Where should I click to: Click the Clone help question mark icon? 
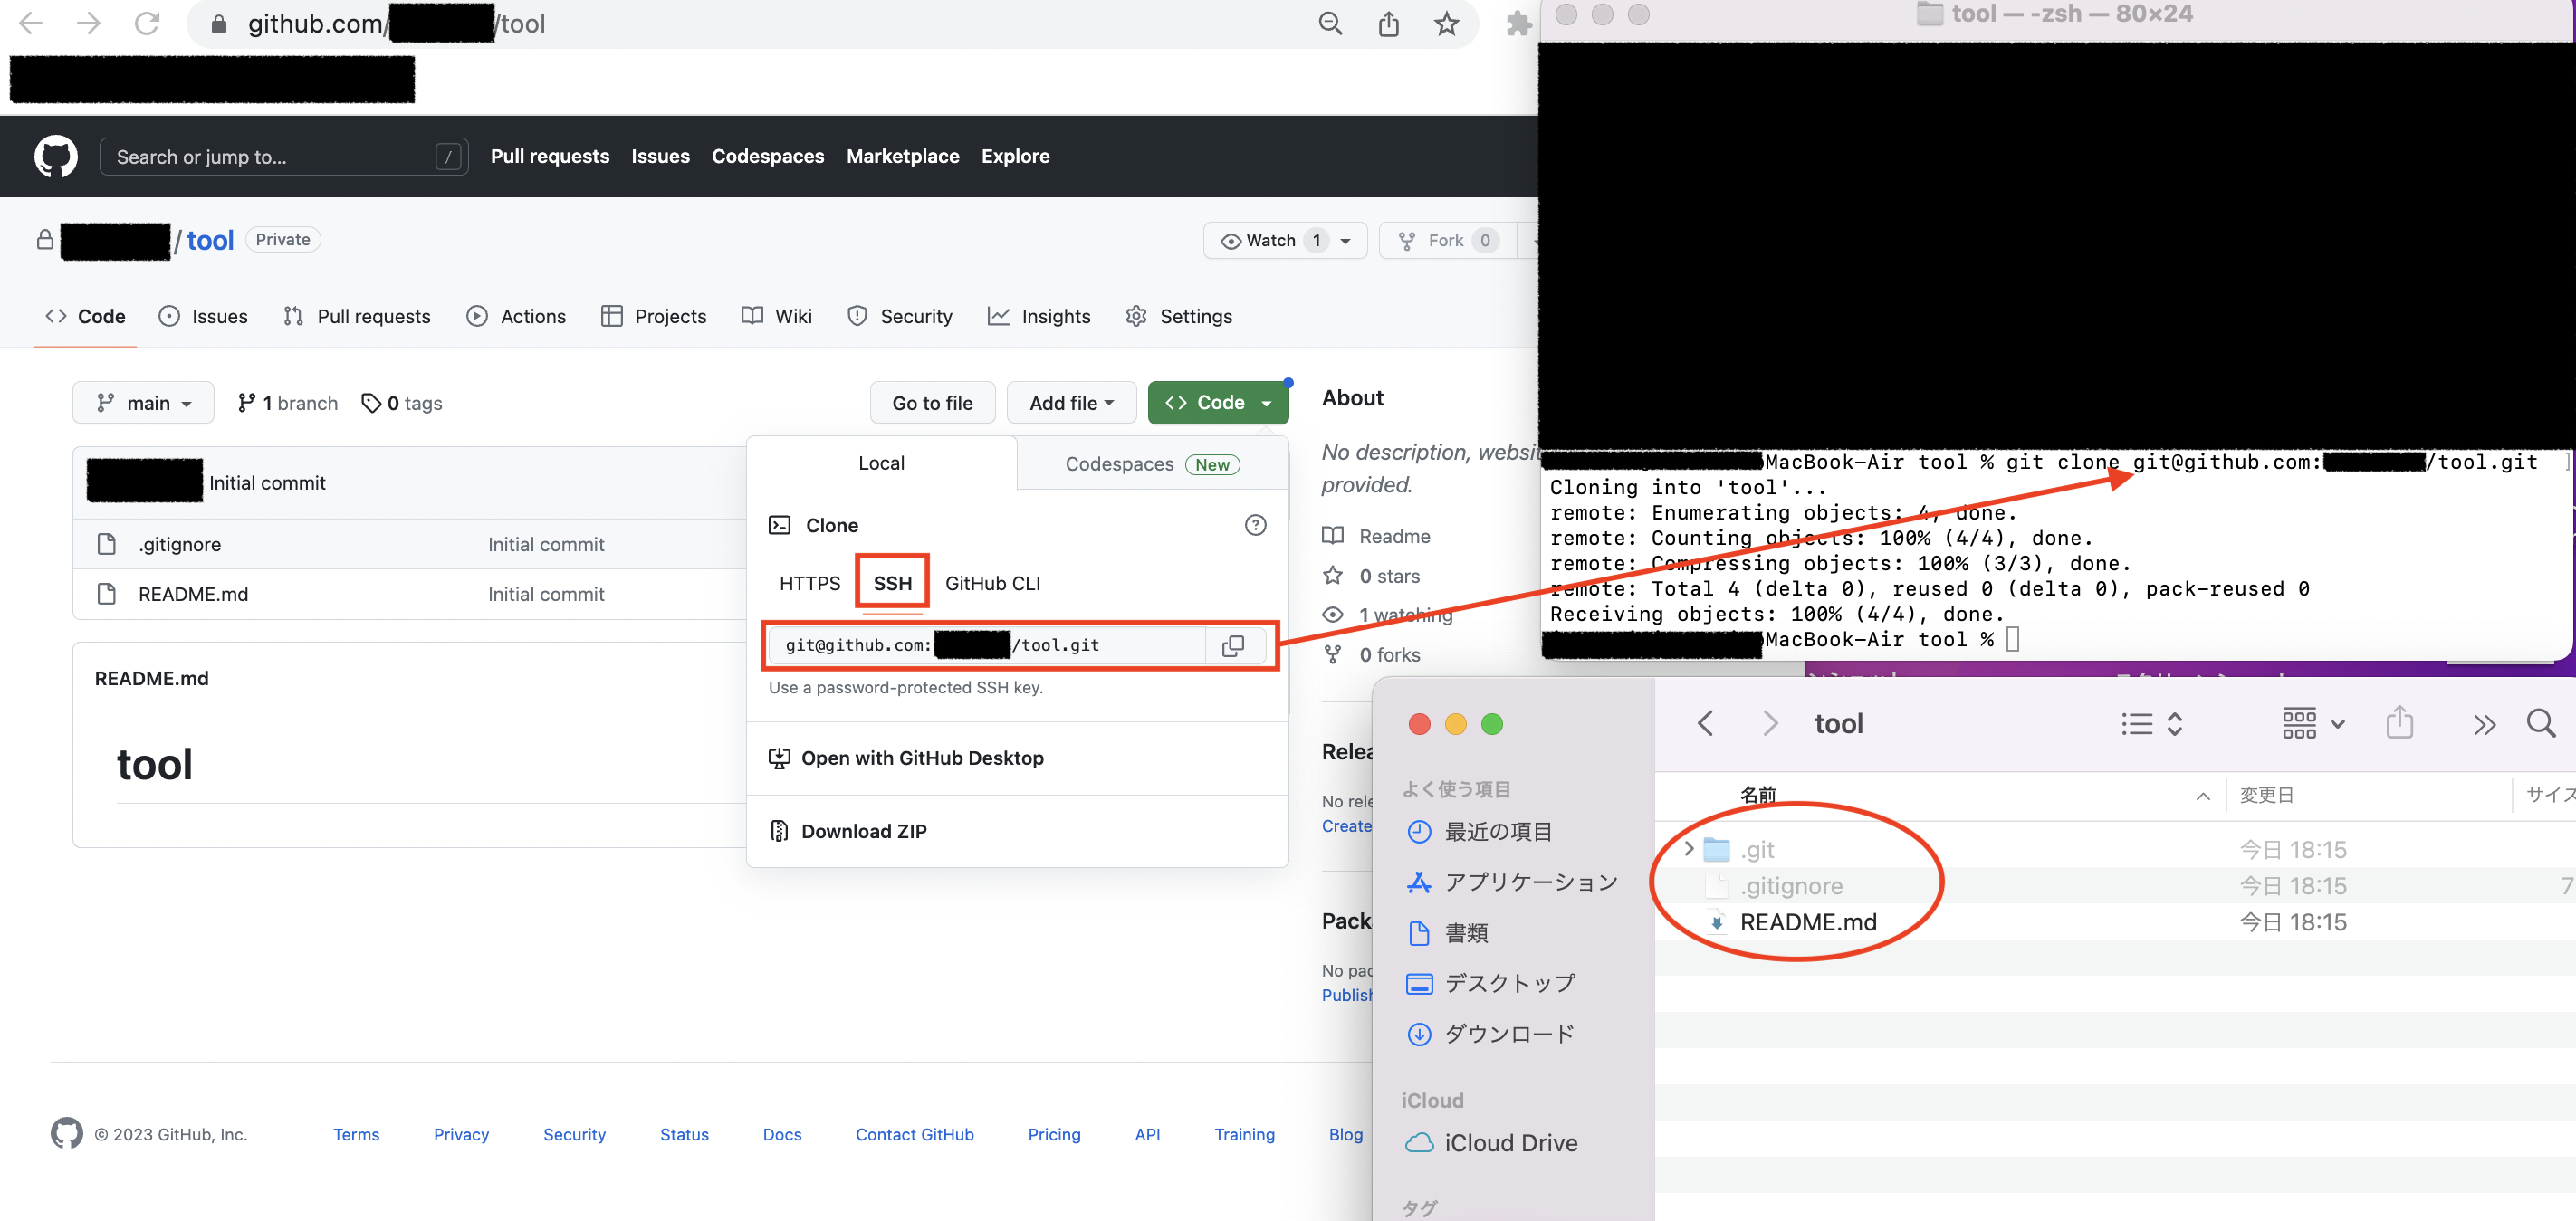pos(1255,525)
